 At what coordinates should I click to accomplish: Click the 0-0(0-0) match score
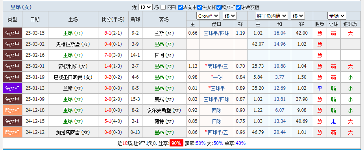coord(113,88)
